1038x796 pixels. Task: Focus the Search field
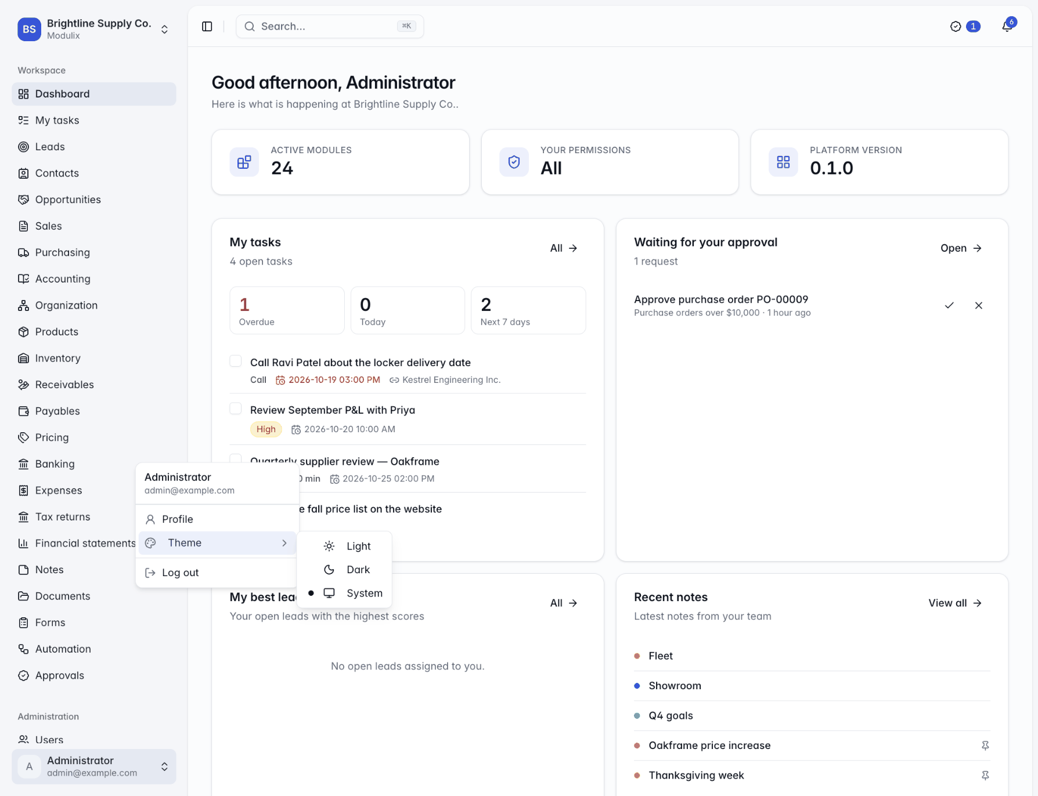point(330,26)
